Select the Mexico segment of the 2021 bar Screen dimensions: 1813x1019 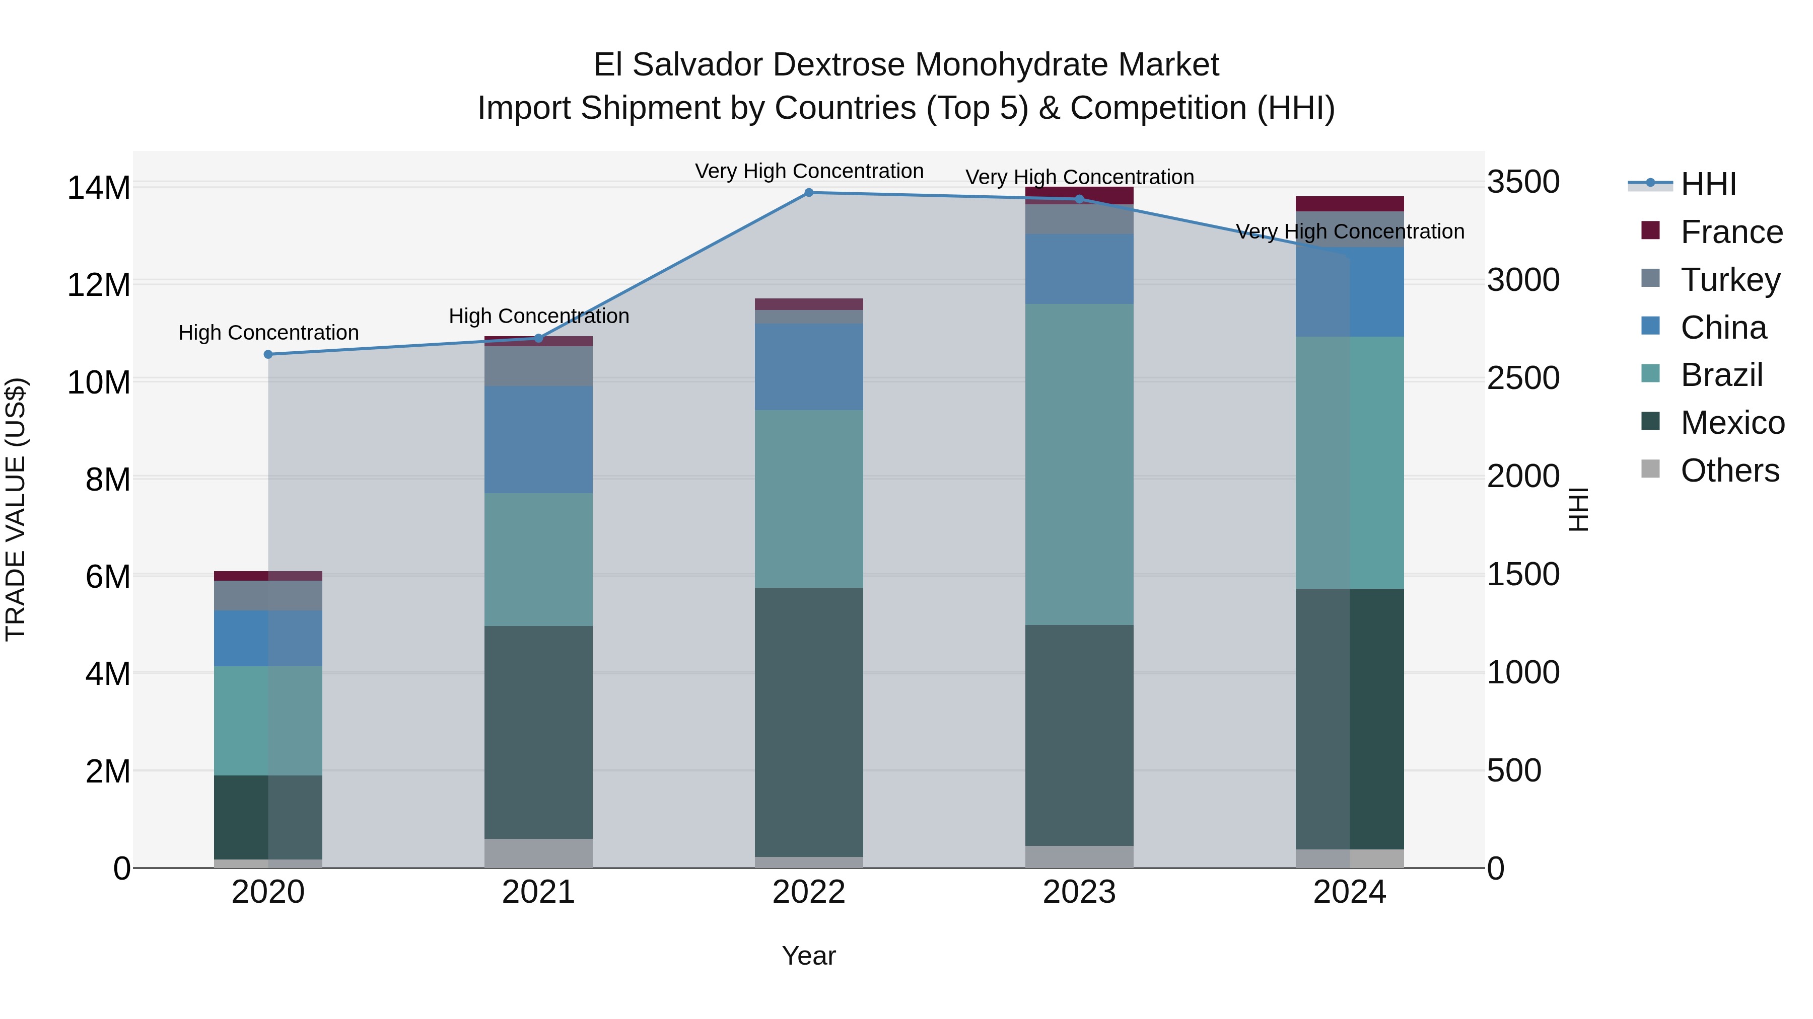tap(538, 732)
